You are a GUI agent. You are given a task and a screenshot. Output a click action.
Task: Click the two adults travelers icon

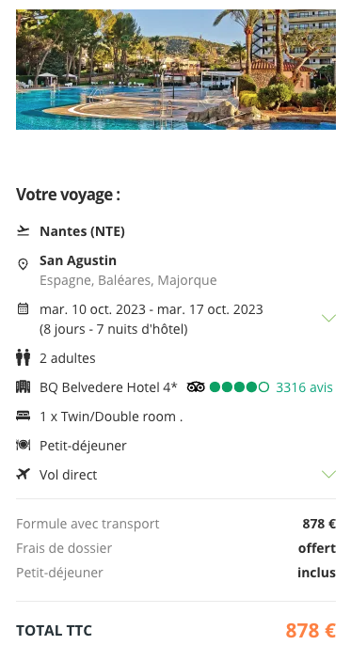tap(23, 357)
